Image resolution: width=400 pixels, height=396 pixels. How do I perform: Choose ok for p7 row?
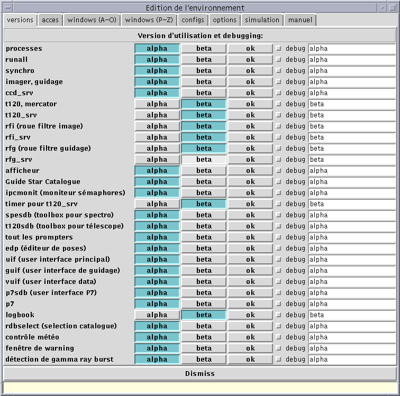point(250,304)
